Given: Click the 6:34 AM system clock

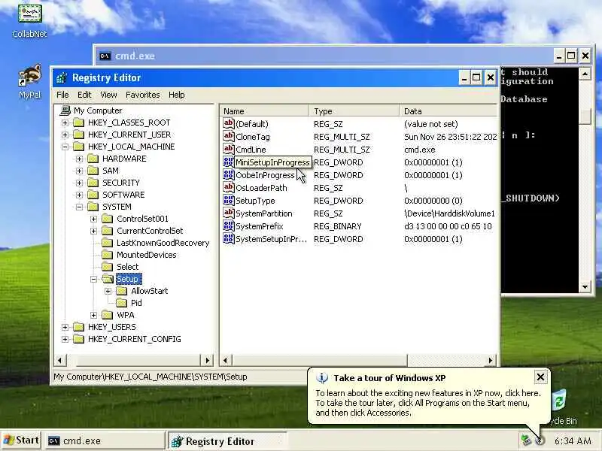Looking at the screenshot, I should click(x=573, y=441).
